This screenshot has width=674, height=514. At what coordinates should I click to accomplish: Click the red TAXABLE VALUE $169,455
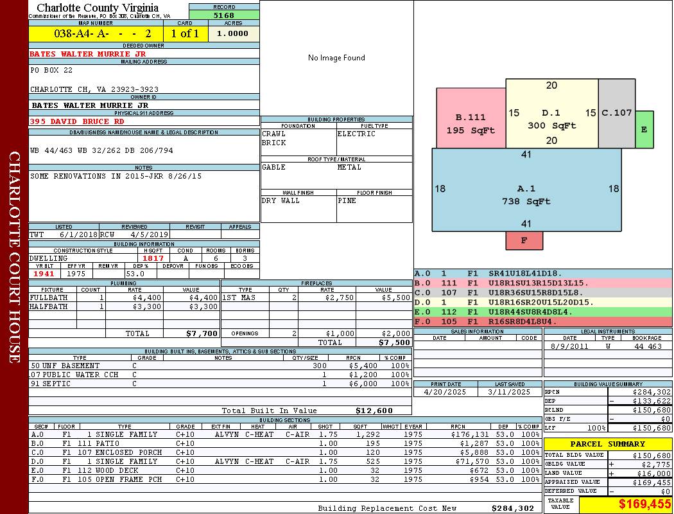pyautogui.click(x=644, y=504)
